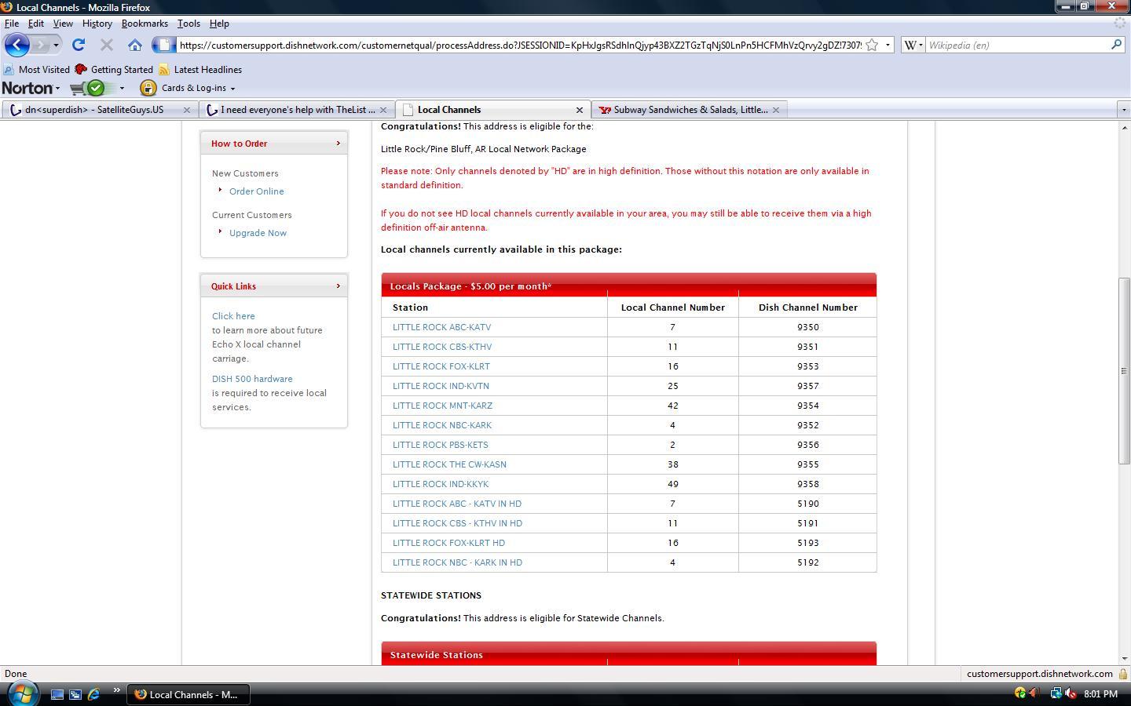
Task: Close the Local Channels tab
Action: tap(580, 110)
